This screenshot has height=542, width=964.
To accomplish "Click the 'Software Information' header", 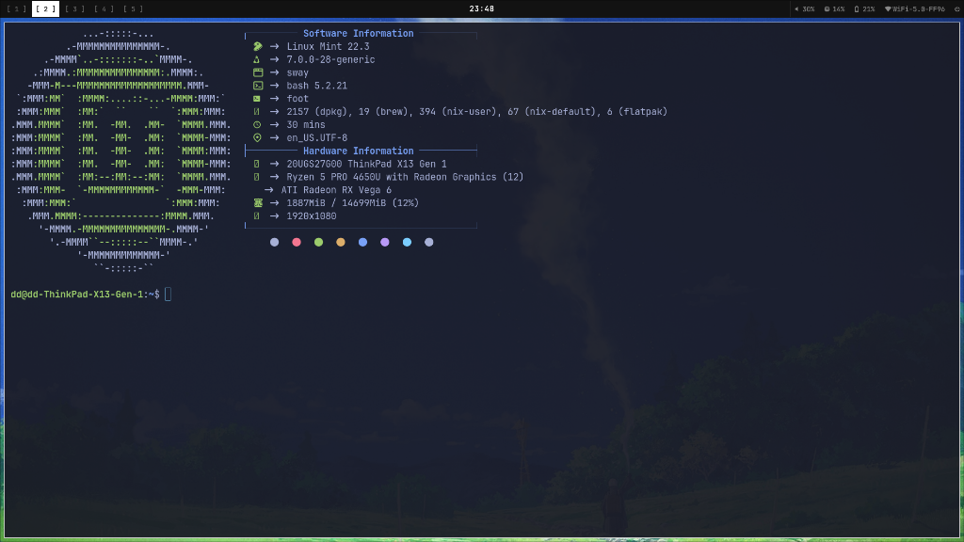I will click(359, 33).
